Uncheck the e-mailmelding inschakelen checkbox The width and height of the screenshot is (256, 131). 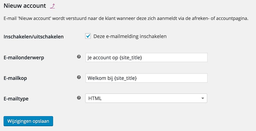[88, 36]
